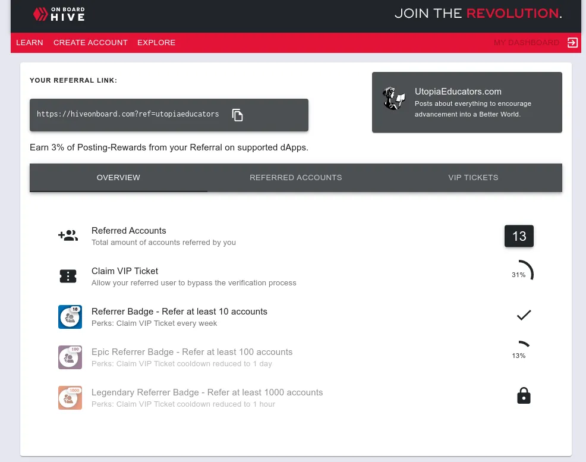This screenshot has height=462, width=586.
Task: Open Create Account in the navigation bar
Action: 90,43
